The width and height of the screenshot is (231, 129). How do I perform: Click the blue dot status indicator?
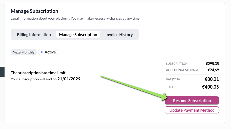42,52
